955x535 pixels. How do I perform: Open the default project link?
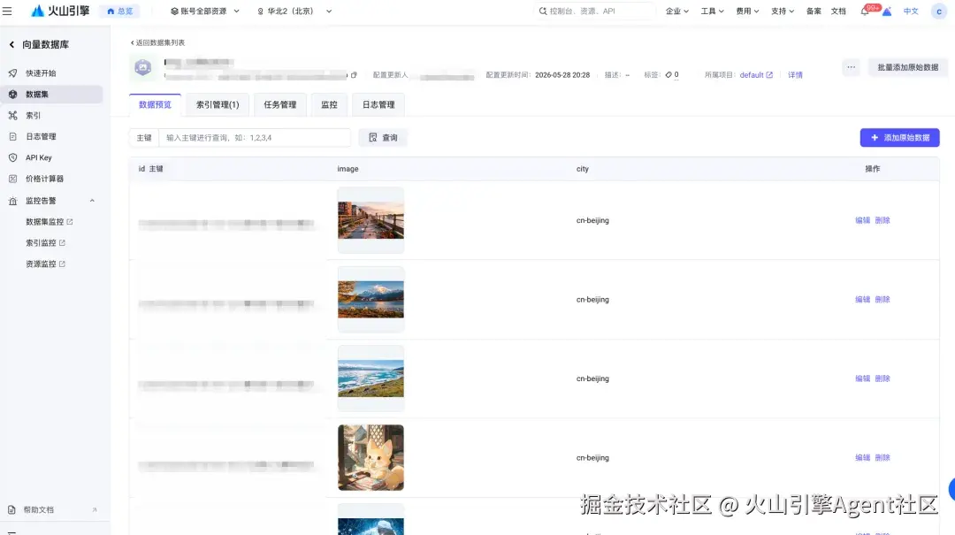point(756,75)
